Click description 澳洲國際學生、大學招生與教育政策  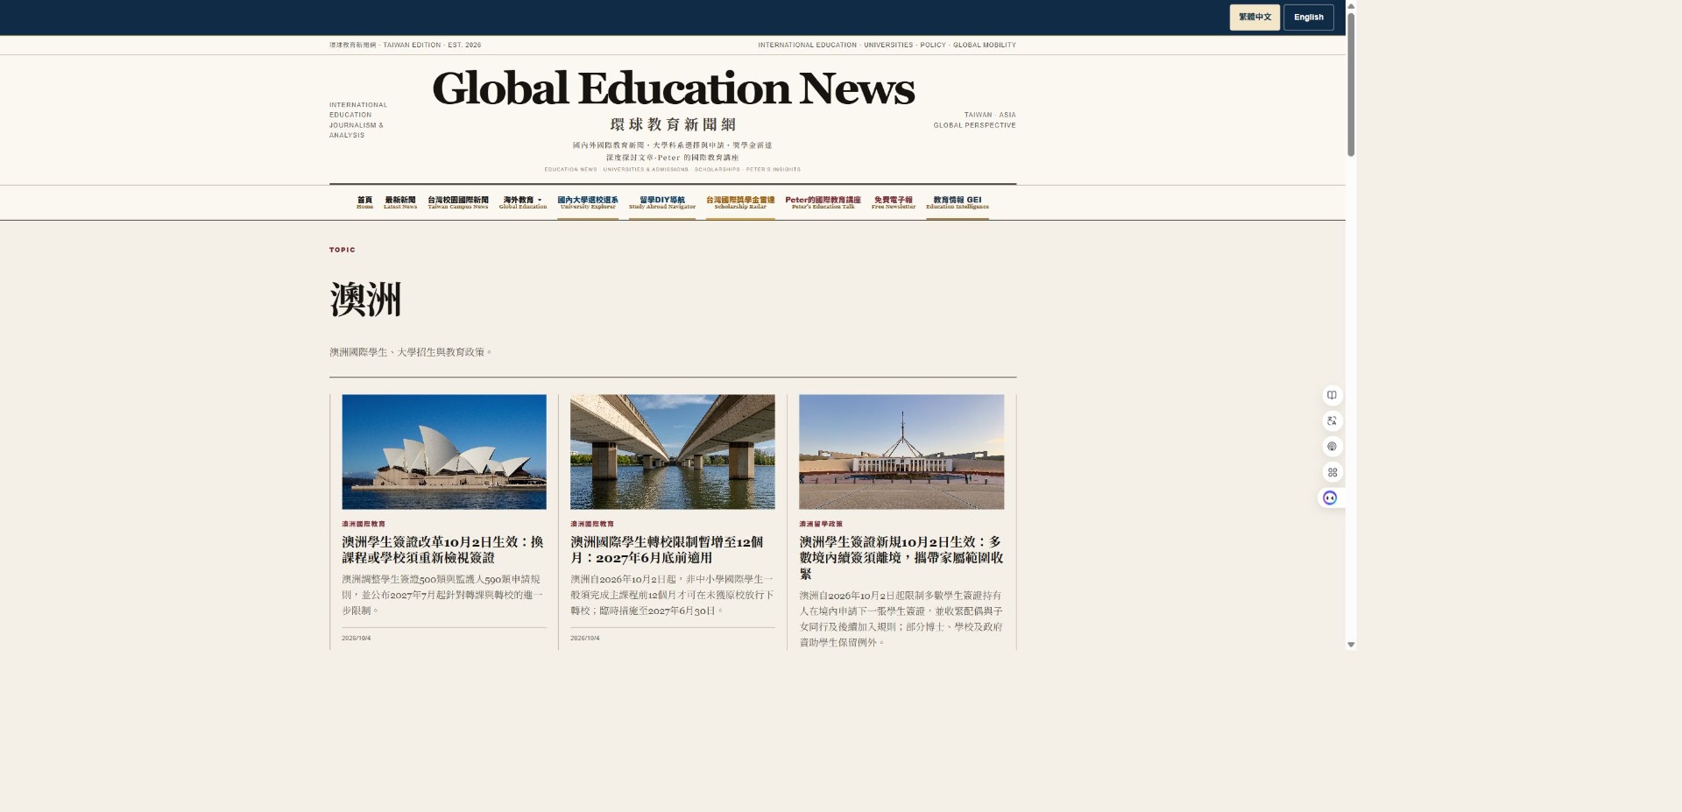tap(411, 352)
